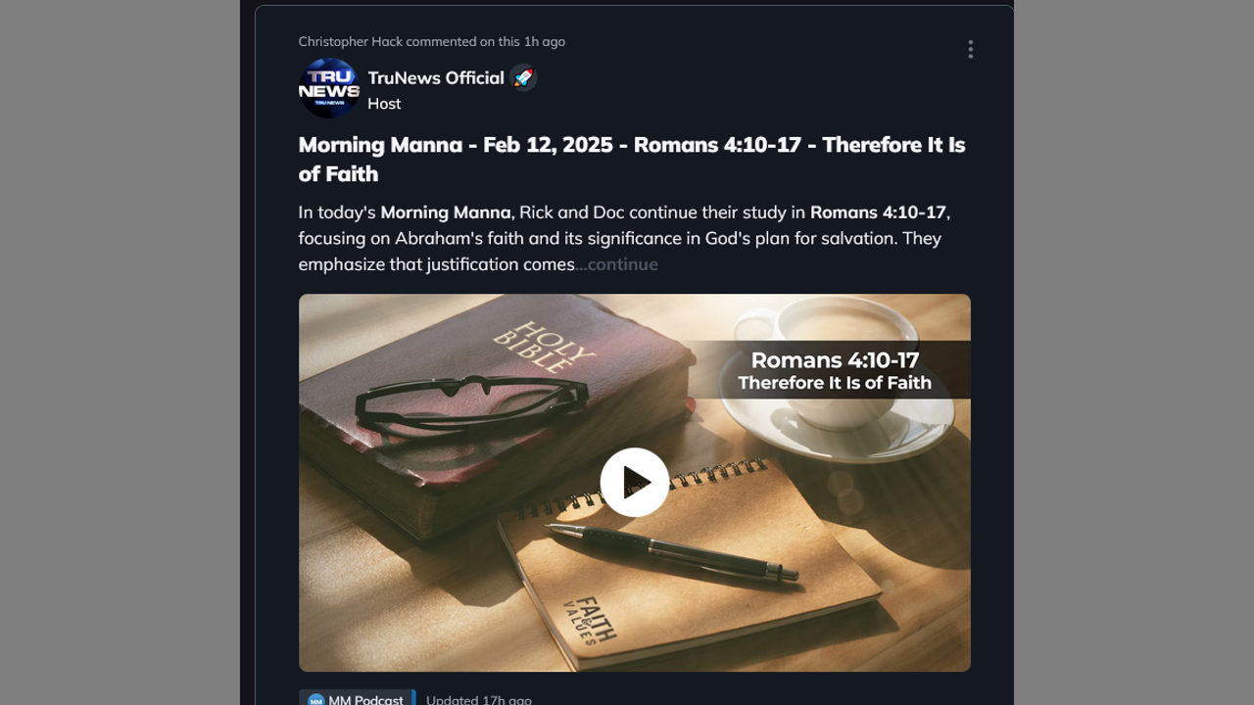1254x705 pixels.
Task: Click the Romans 4:10-17 banner on thumbnail
Action: pos(835,370)
